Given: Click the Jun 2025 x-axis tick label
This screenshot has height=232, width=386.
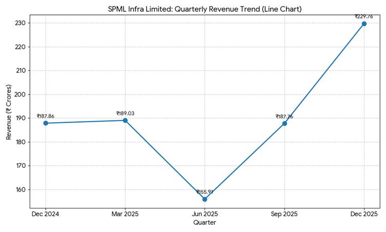Looking at the screenshot, I should click(x=205, y=214).
